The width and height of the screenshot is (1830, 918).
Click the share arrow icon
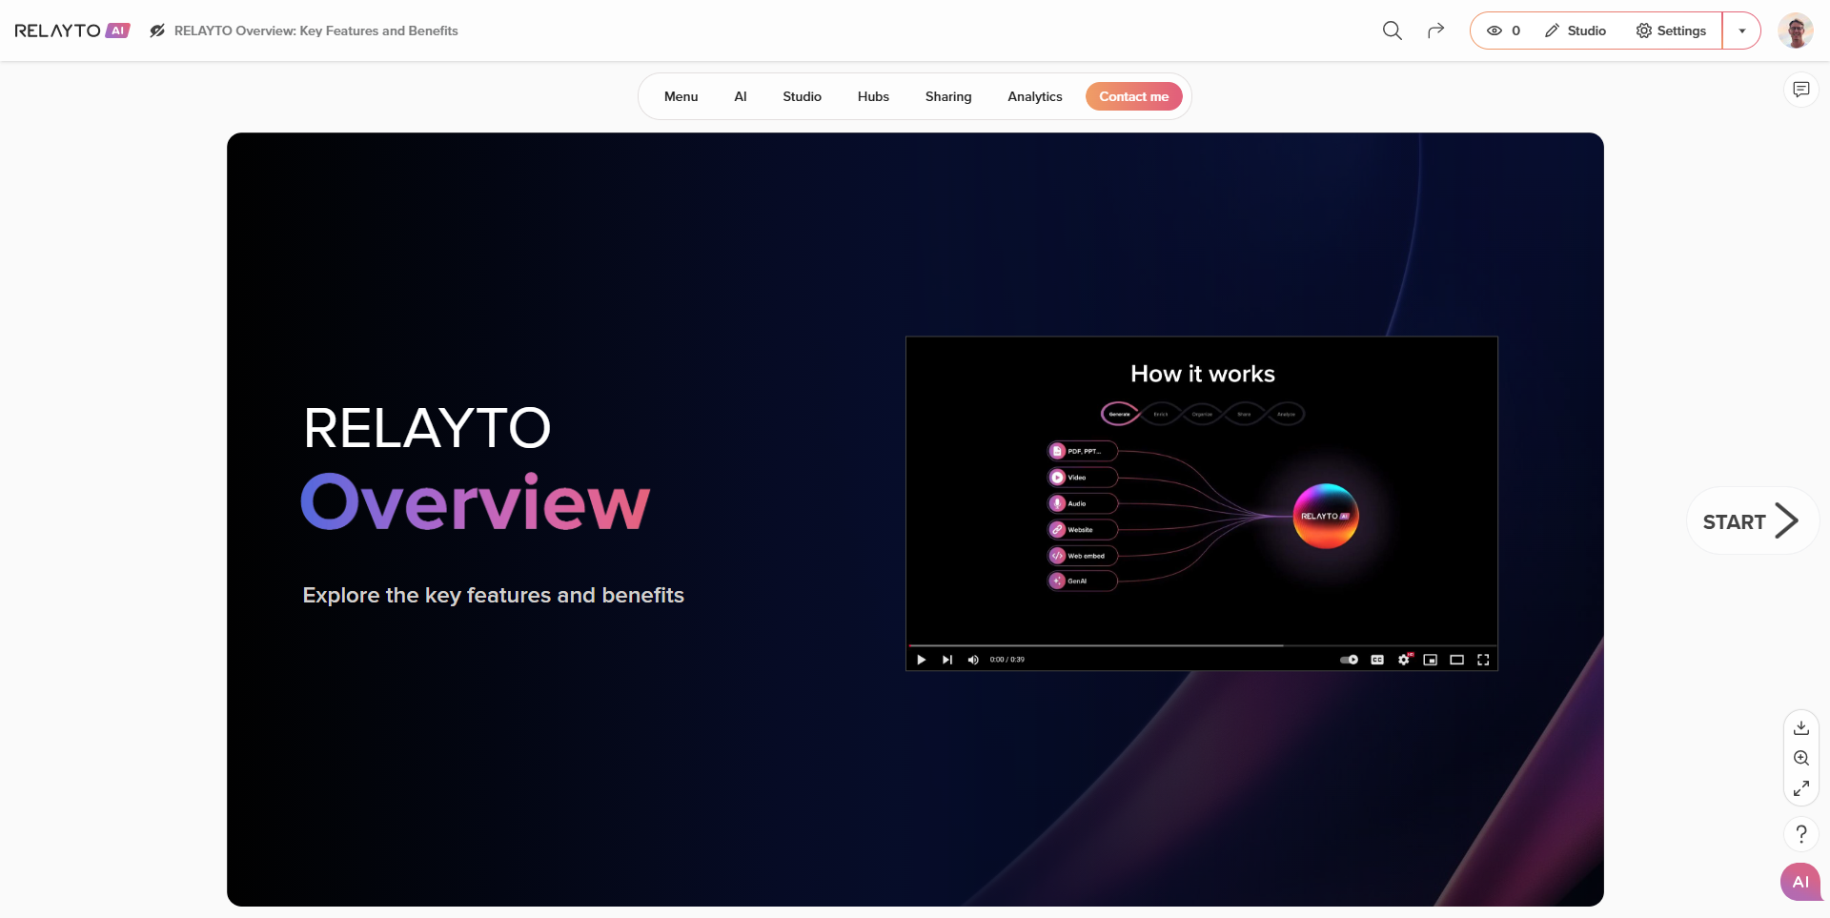1435,31
